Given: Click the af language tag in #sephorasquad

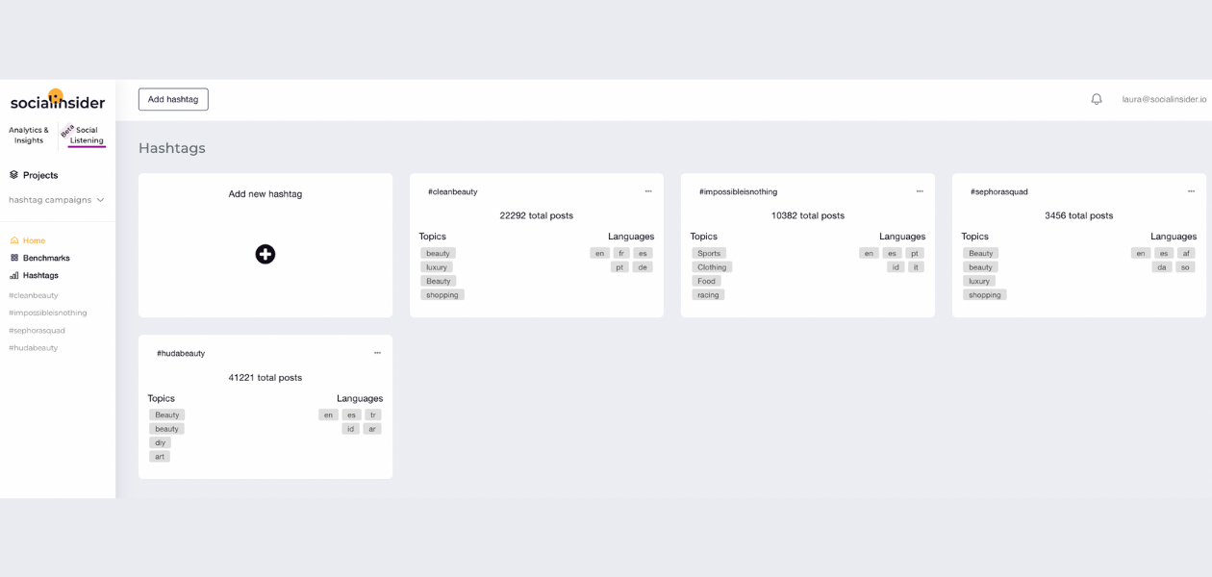Looking at the screenshot, I should [1186, 253].
